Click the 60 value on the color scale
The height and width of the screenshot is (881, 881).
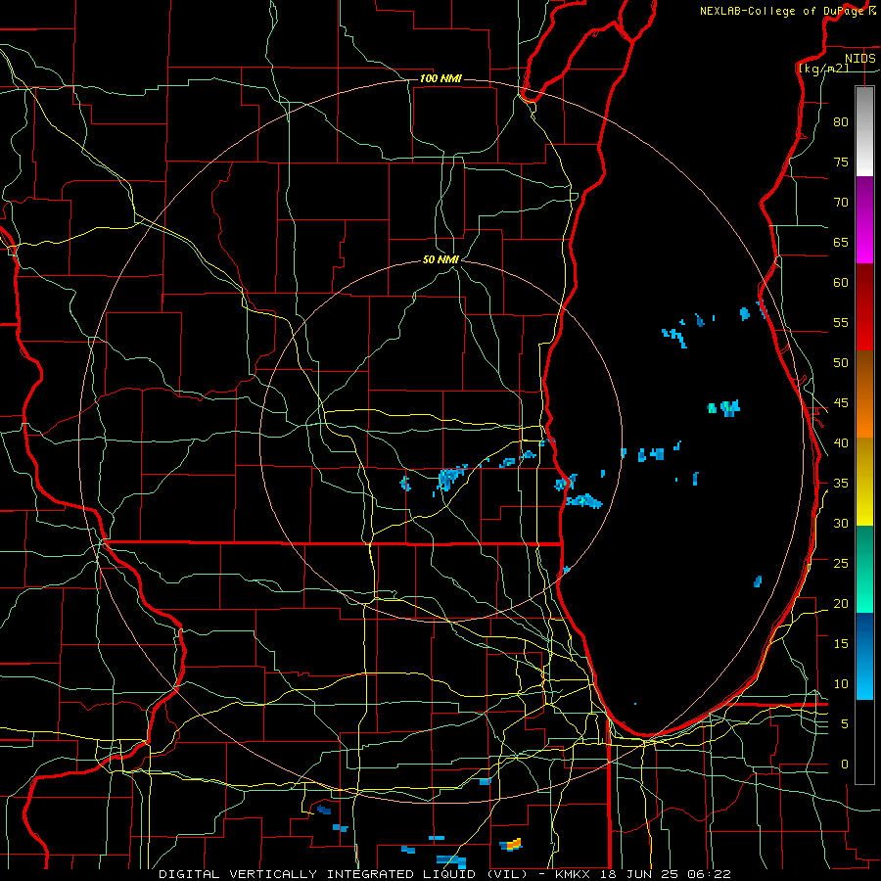(841, 283)
